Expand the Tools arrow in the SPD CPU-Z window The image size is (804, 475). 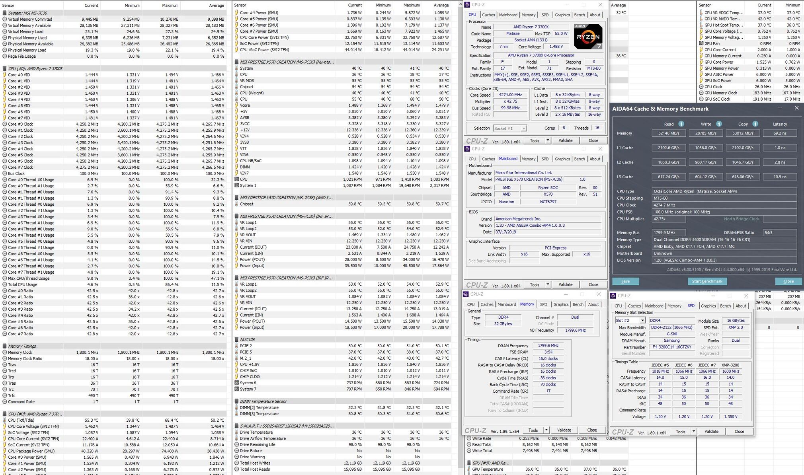coord(693,432)
